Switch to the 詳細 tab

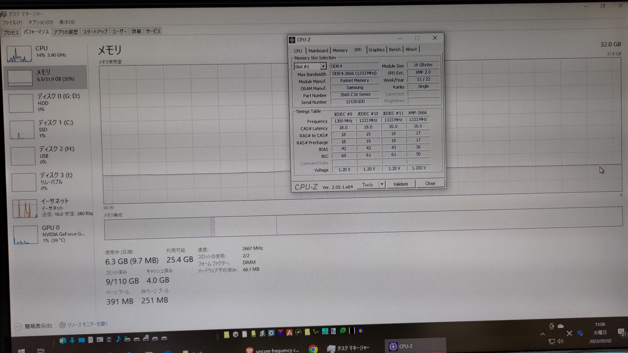pos(136,32)
